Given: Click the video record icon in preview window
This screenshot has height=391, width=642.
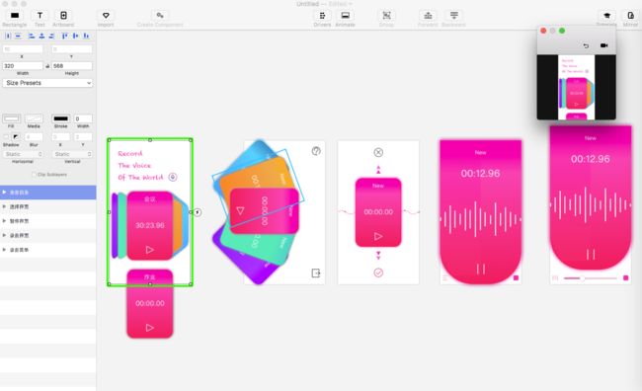Looking at the screenshot, I should (x=603, y=45).
